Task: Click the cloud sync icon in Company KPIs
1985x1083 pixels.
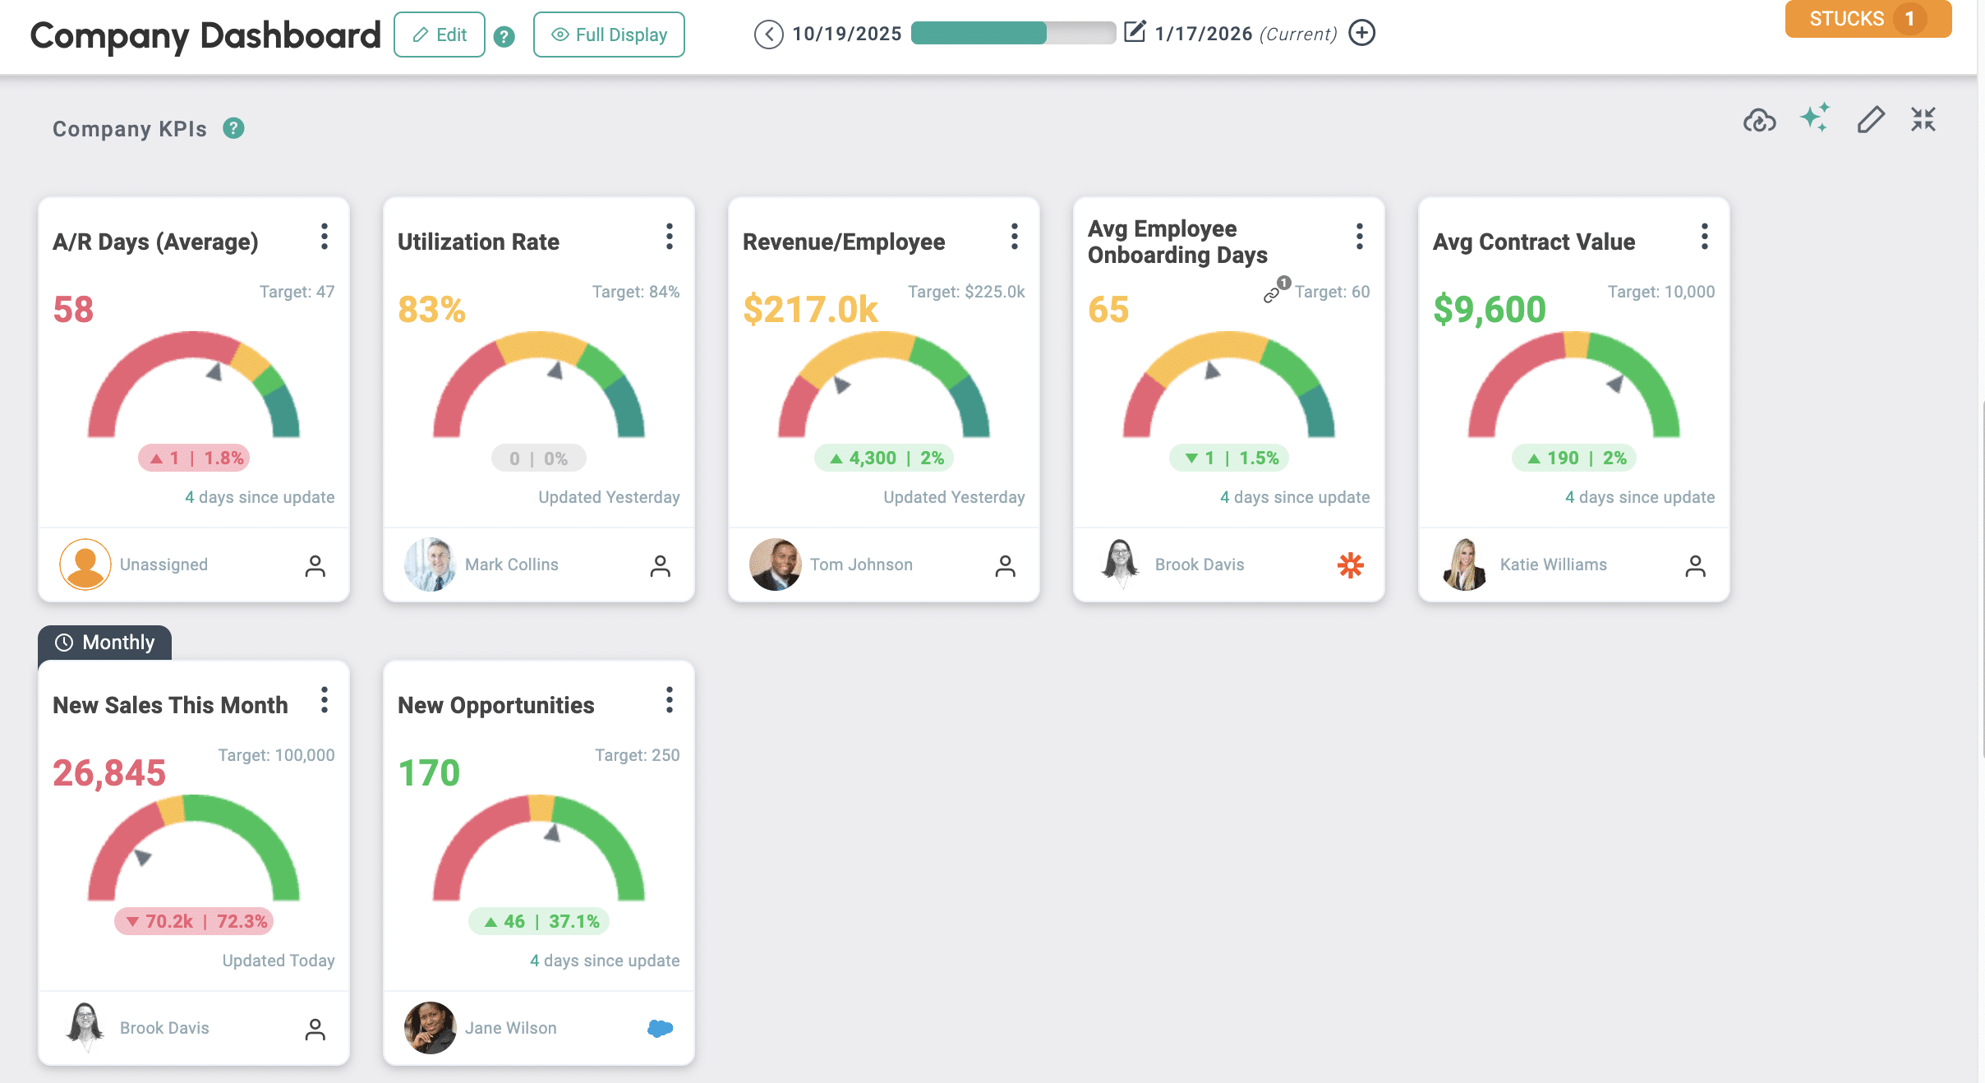Action: [x=1759, y=121]
